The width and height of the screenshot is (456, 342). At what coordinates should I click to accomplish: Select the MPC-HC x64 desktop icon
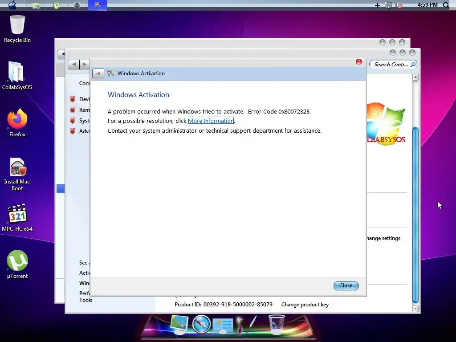click(x=17, y=217)
